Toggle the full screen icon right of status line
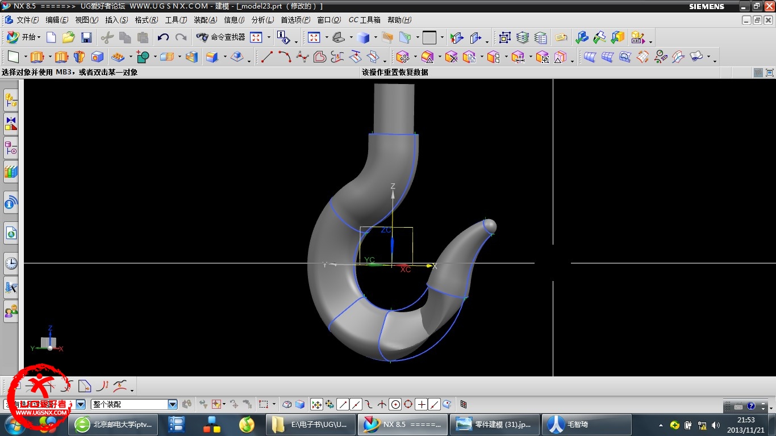 [x=770, y=73]
